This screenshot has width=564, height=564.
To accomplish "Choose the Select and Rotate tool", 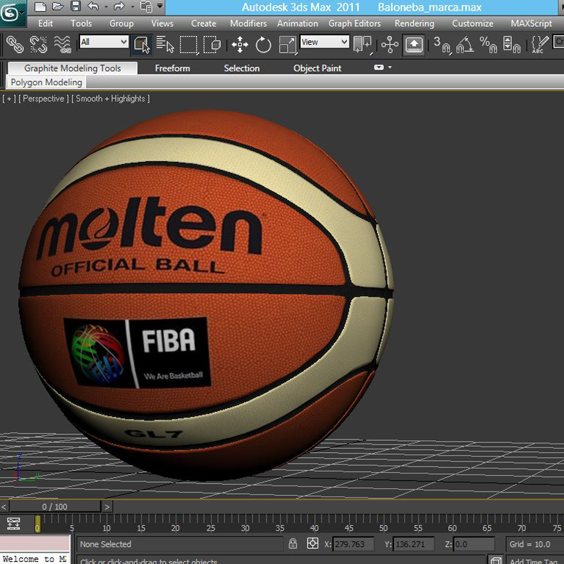I will pyautogui.click(x=263, y=45).
